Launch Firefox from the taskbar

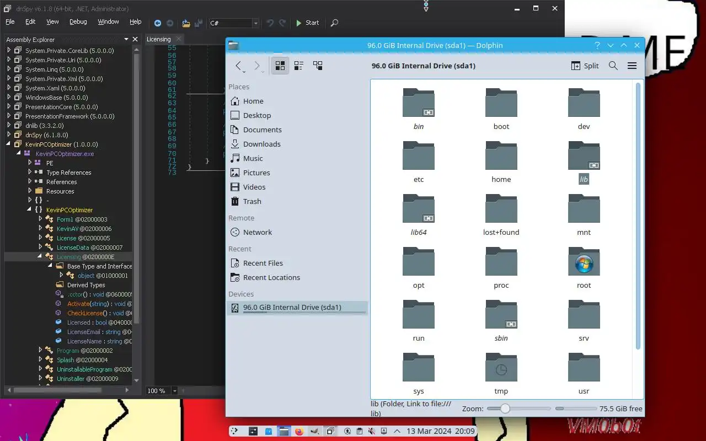(299, 431)
